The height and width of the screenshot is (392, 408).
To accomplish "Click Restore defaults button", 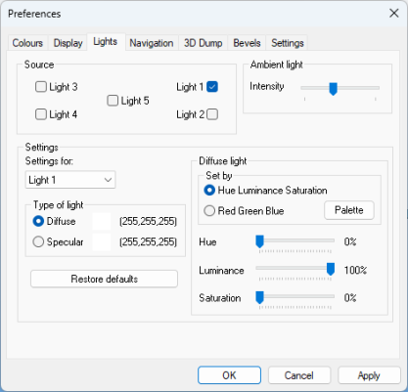I will click(104, 279).
